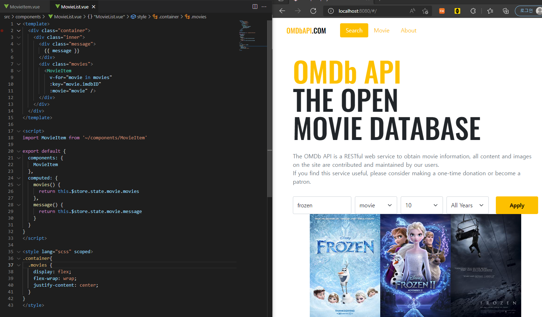This screenshot has width=542, height=317.
Task: Click the .container breadcrumb
Action: click(x=166, y=17)
